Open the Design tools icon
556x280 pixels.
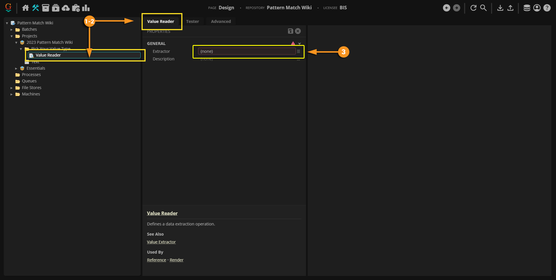coord(36,8)
